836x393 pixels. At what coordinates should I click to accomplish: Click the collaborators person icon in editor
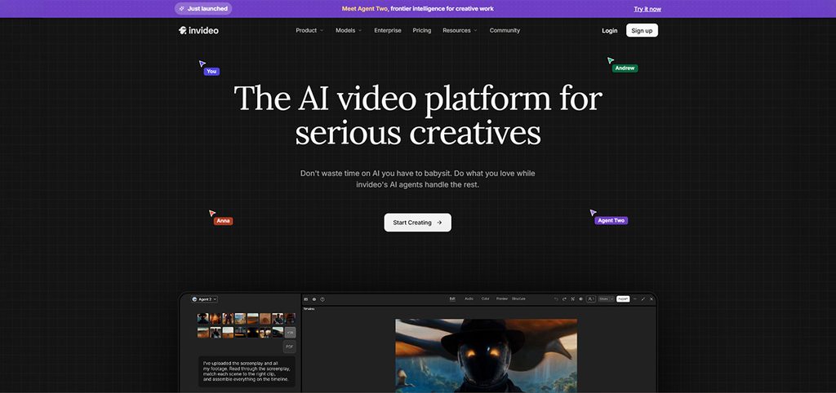[x=591, y=299]
